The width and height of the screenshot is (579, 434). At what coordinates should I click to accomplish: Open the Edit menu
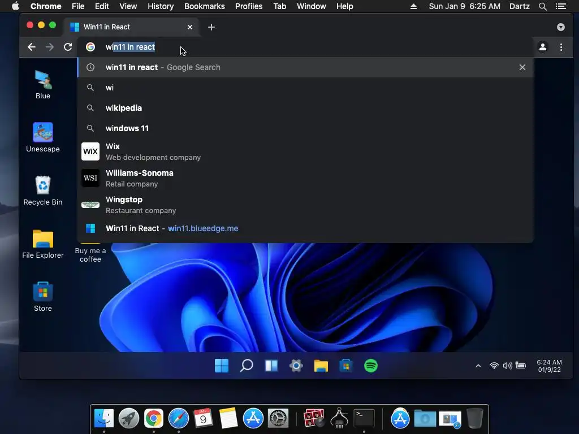[102, 6]
